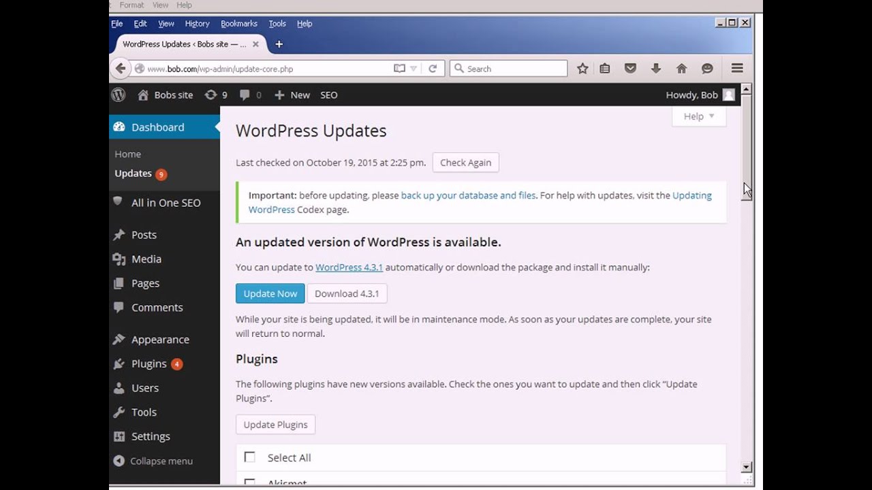The width and height of the screenshot is (872, 490).
Task: Follow back up your database link
Action: pyautogui.click(x=468, y=195)
